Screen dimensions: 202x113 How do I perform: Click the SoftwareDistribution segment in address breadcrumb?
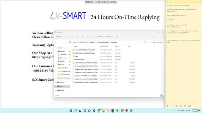(103, 42)
